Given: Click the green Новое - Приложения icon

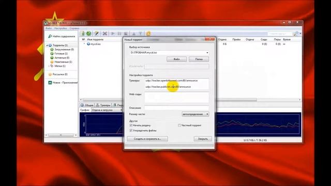Looking at the screenshot, I should [50, 83].
